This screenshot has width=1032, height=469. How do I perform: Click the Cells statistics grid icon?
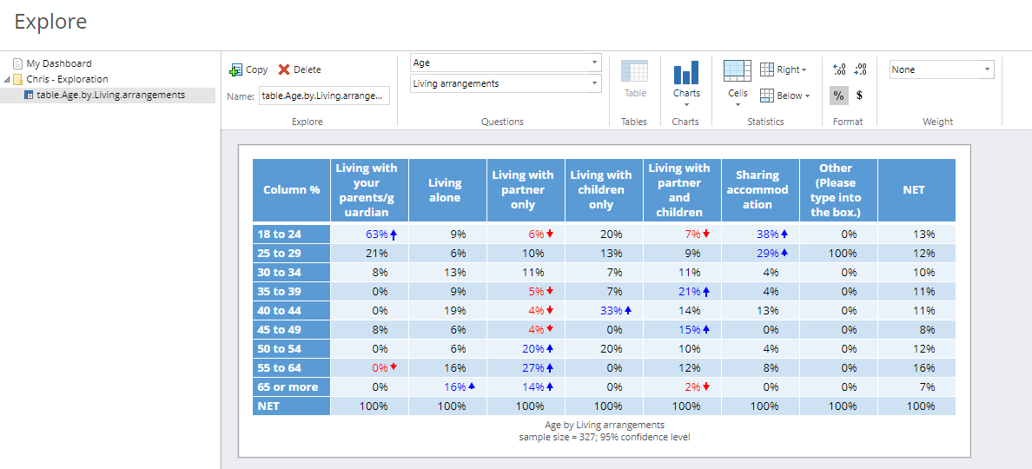[737, 71]
